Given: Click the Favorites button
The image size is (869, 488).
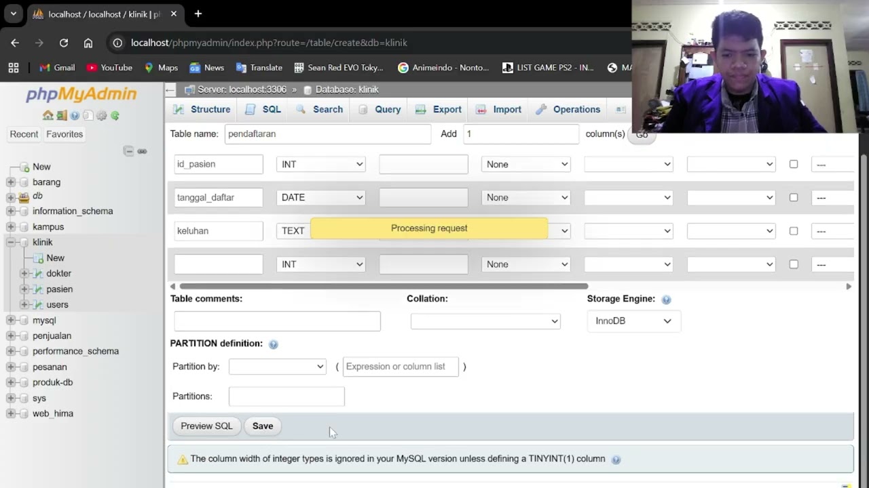Looking at the screenshot, I should (x=64, y=134).
